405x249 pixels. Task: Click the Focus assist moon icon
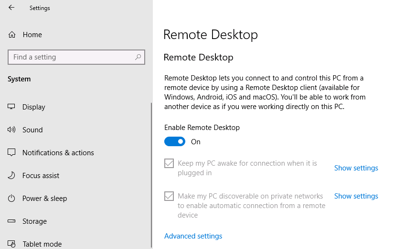coord(12,176)
